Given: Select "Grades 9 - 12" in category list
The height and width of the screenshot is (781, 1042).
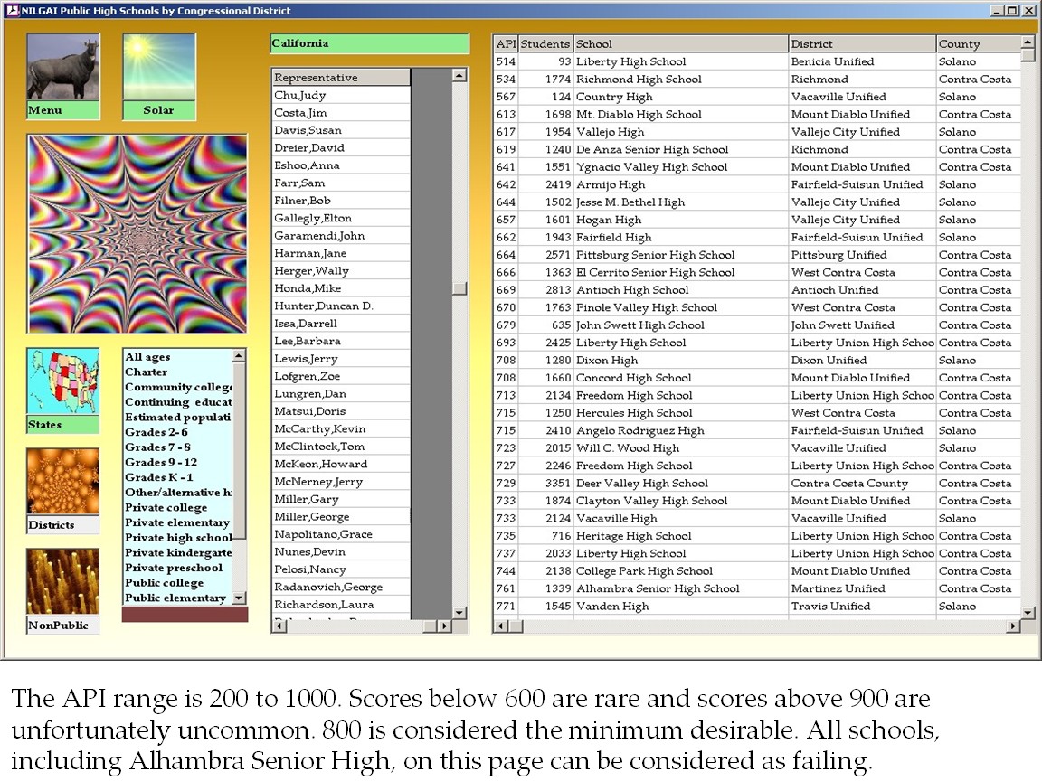Looking at the screenshot, I should coord(160,463).
